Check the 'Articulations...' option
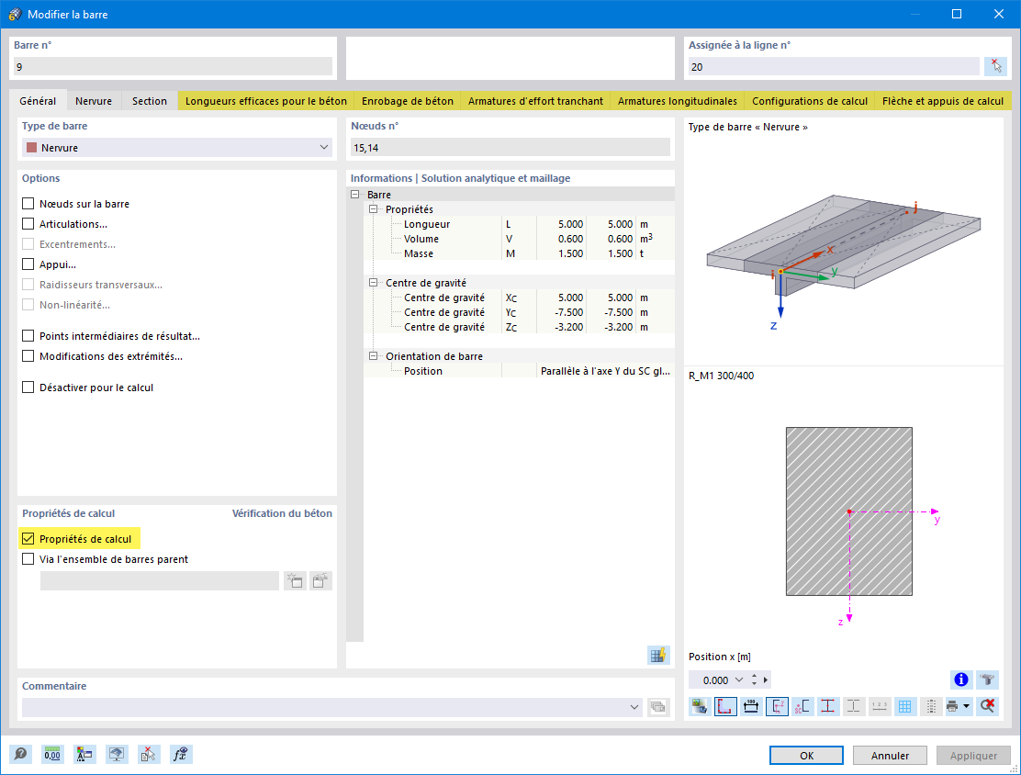The height and width of the screenshot is (775, 1021). [x=28, y=223]
